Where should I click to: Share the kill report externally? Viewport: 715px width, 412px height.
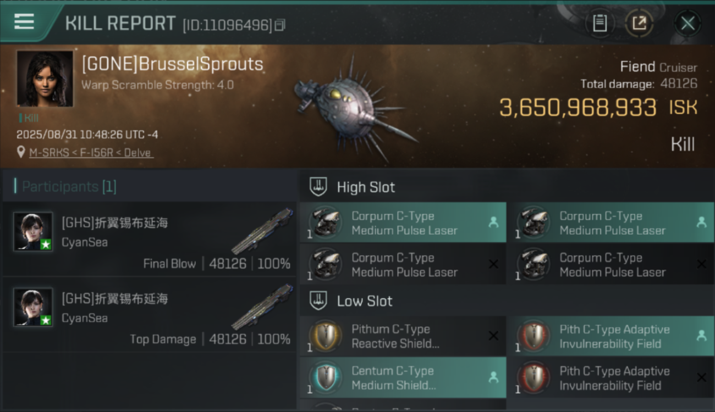point(639,23)
